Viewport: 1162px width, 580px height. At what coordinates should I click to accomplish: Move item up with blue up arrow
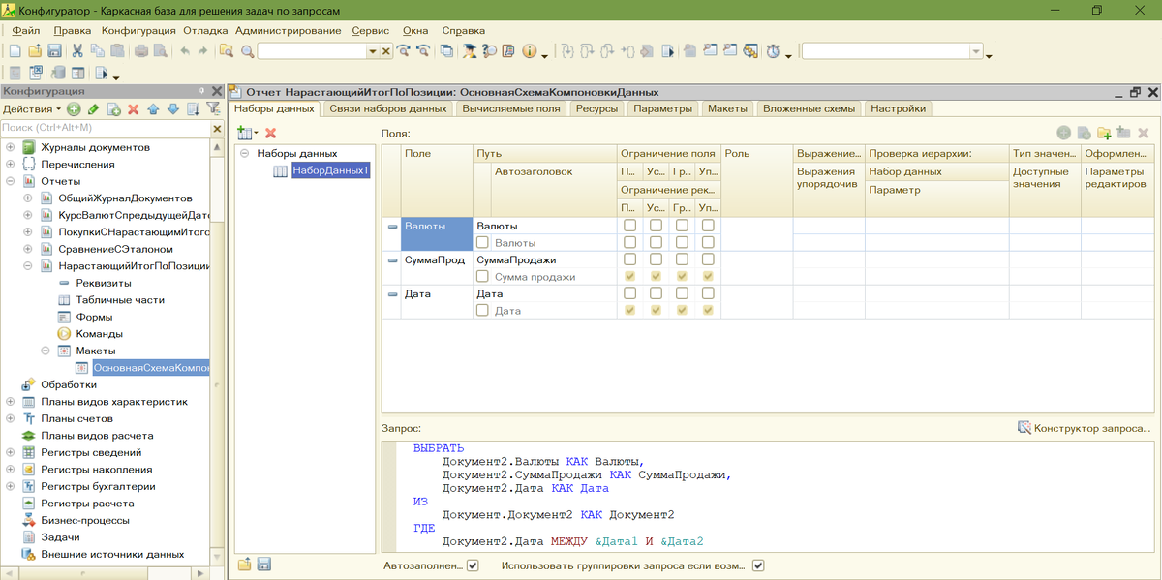[153, 109]
